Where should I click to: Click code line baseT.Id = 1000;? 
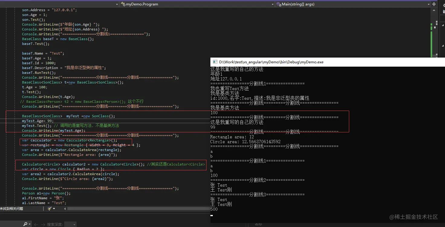pyautogui.click(x=39, y=63)
